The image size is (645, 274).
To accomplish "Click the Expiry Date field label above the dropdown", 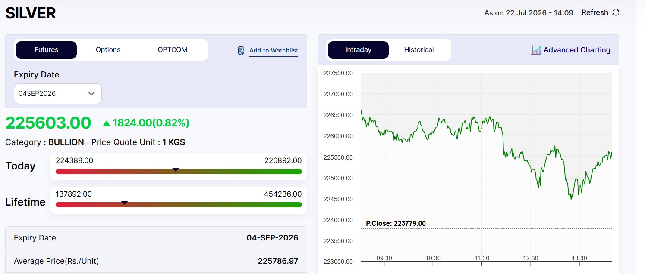I will [36, 74].
